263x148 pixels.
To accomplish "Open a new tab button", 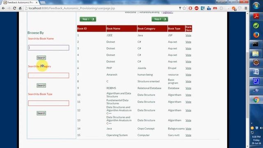I will pos(43,2).
